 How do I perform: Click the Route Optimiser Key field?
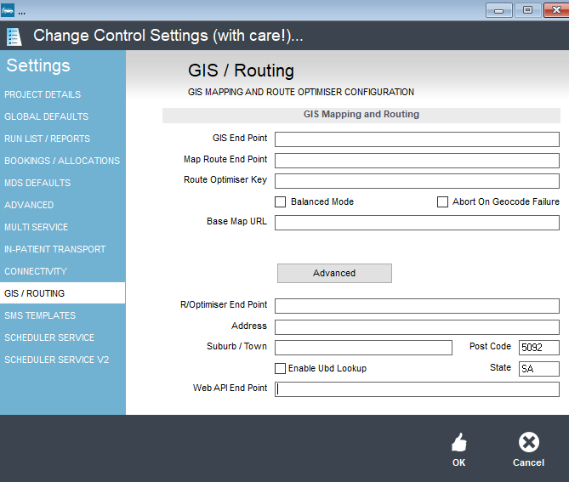[x=417, y=181]
